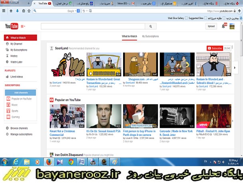Launch Internet Explorer from taskbar

(16, 162)
